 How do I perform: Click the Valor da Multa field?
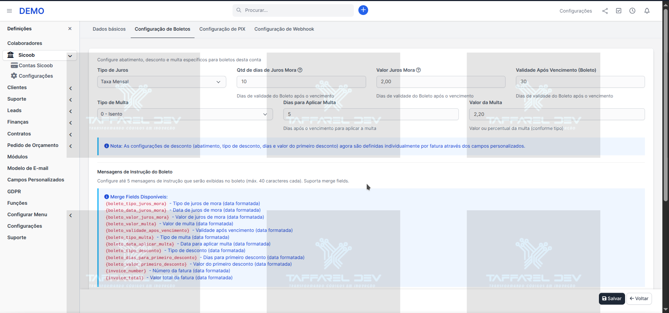[557, 114]
